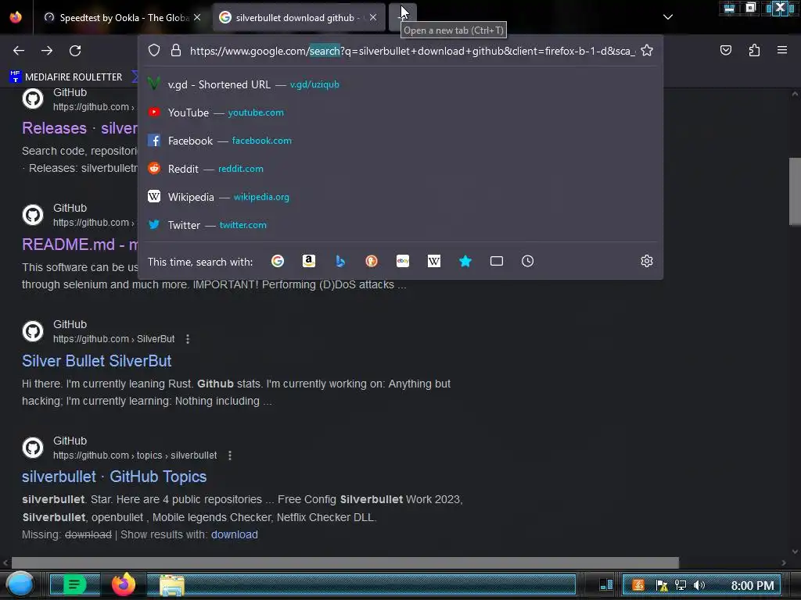
Task: Choose Twitter suggestion in dropdown
Action: [400, 225]
